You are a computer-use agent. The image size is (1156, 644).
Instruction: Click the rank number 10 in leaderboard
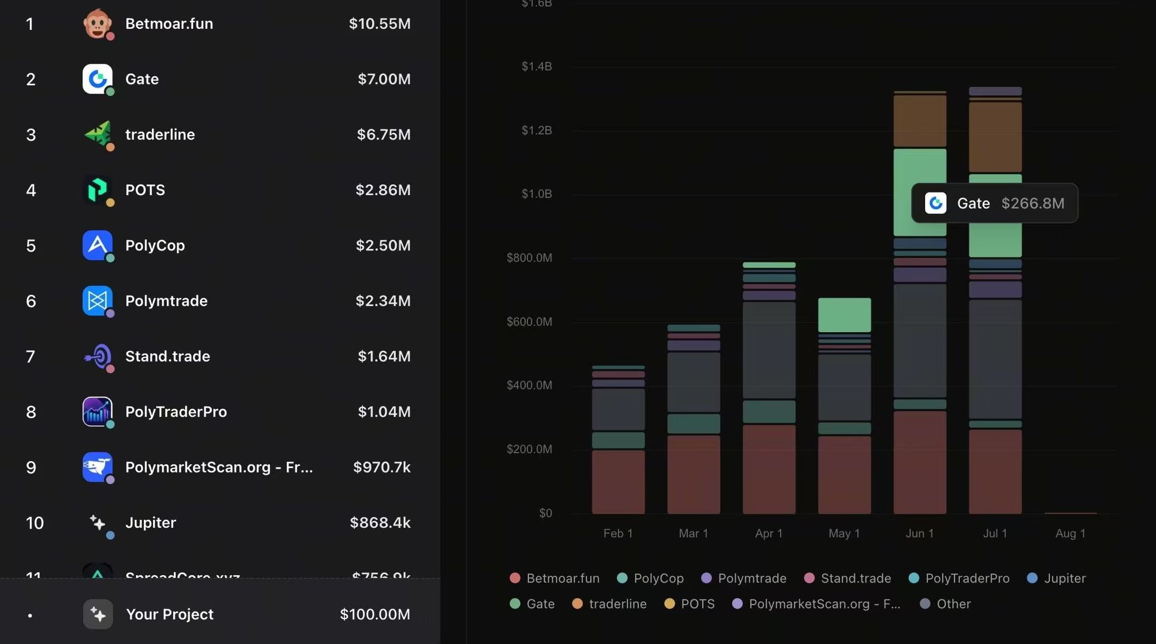[34, 523]
